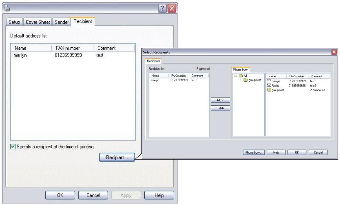The image size is (340, 205).
Task: Select group test node label in tree
Action: tap(255, 80)
